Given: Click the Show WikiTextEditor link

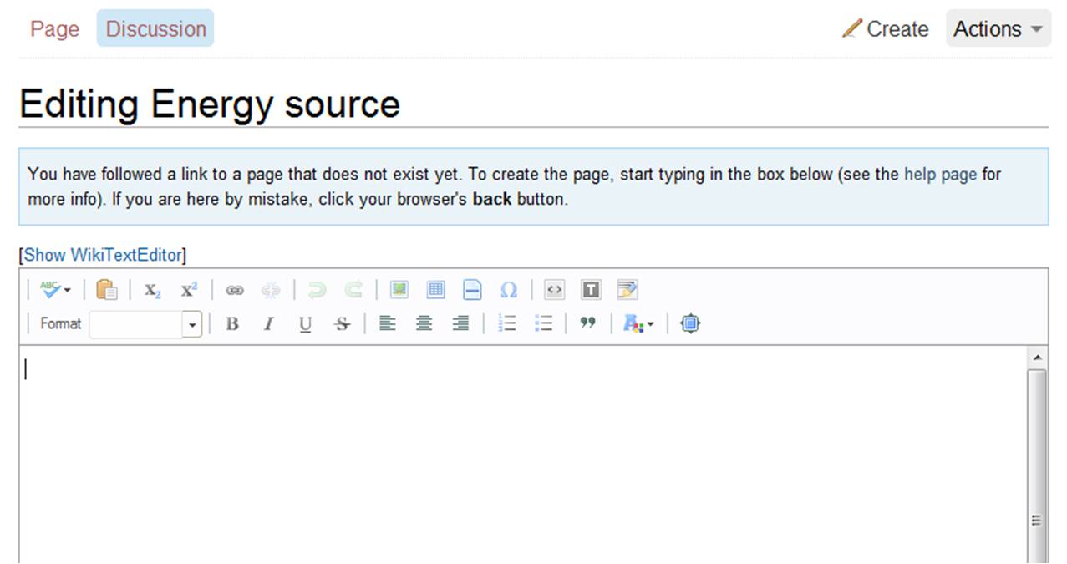Looking at the screenshot, I should [103, 255].
